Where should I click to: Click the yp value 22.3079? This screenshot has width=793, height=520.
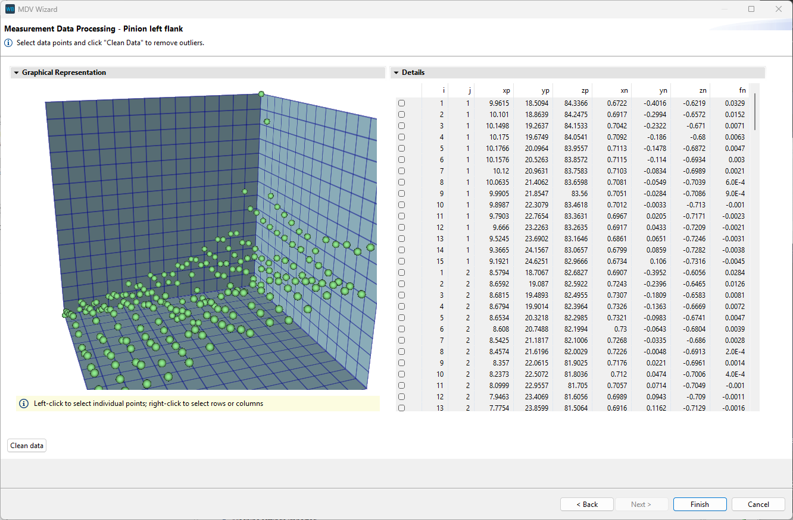pyautogui.click(x=537, y=205)
